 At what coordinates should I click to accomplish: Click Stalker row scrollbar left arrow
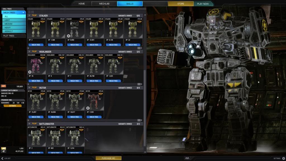pyautogui.click(x=28, y=48)
